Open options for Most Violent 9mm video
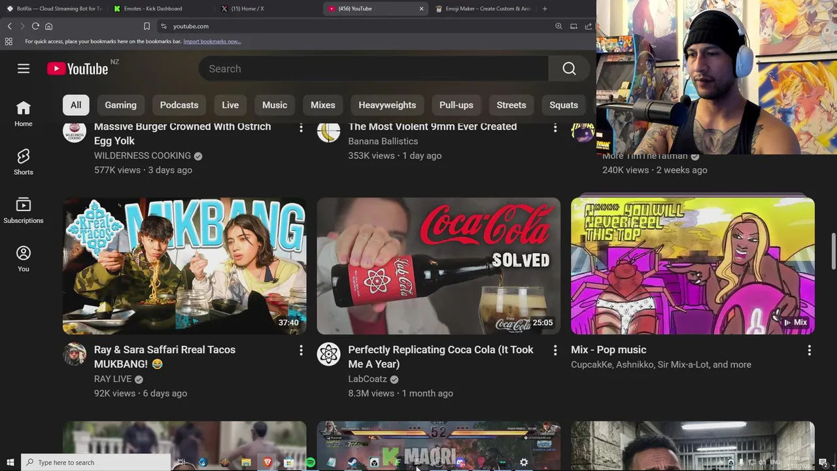 [x=555, y=127]
